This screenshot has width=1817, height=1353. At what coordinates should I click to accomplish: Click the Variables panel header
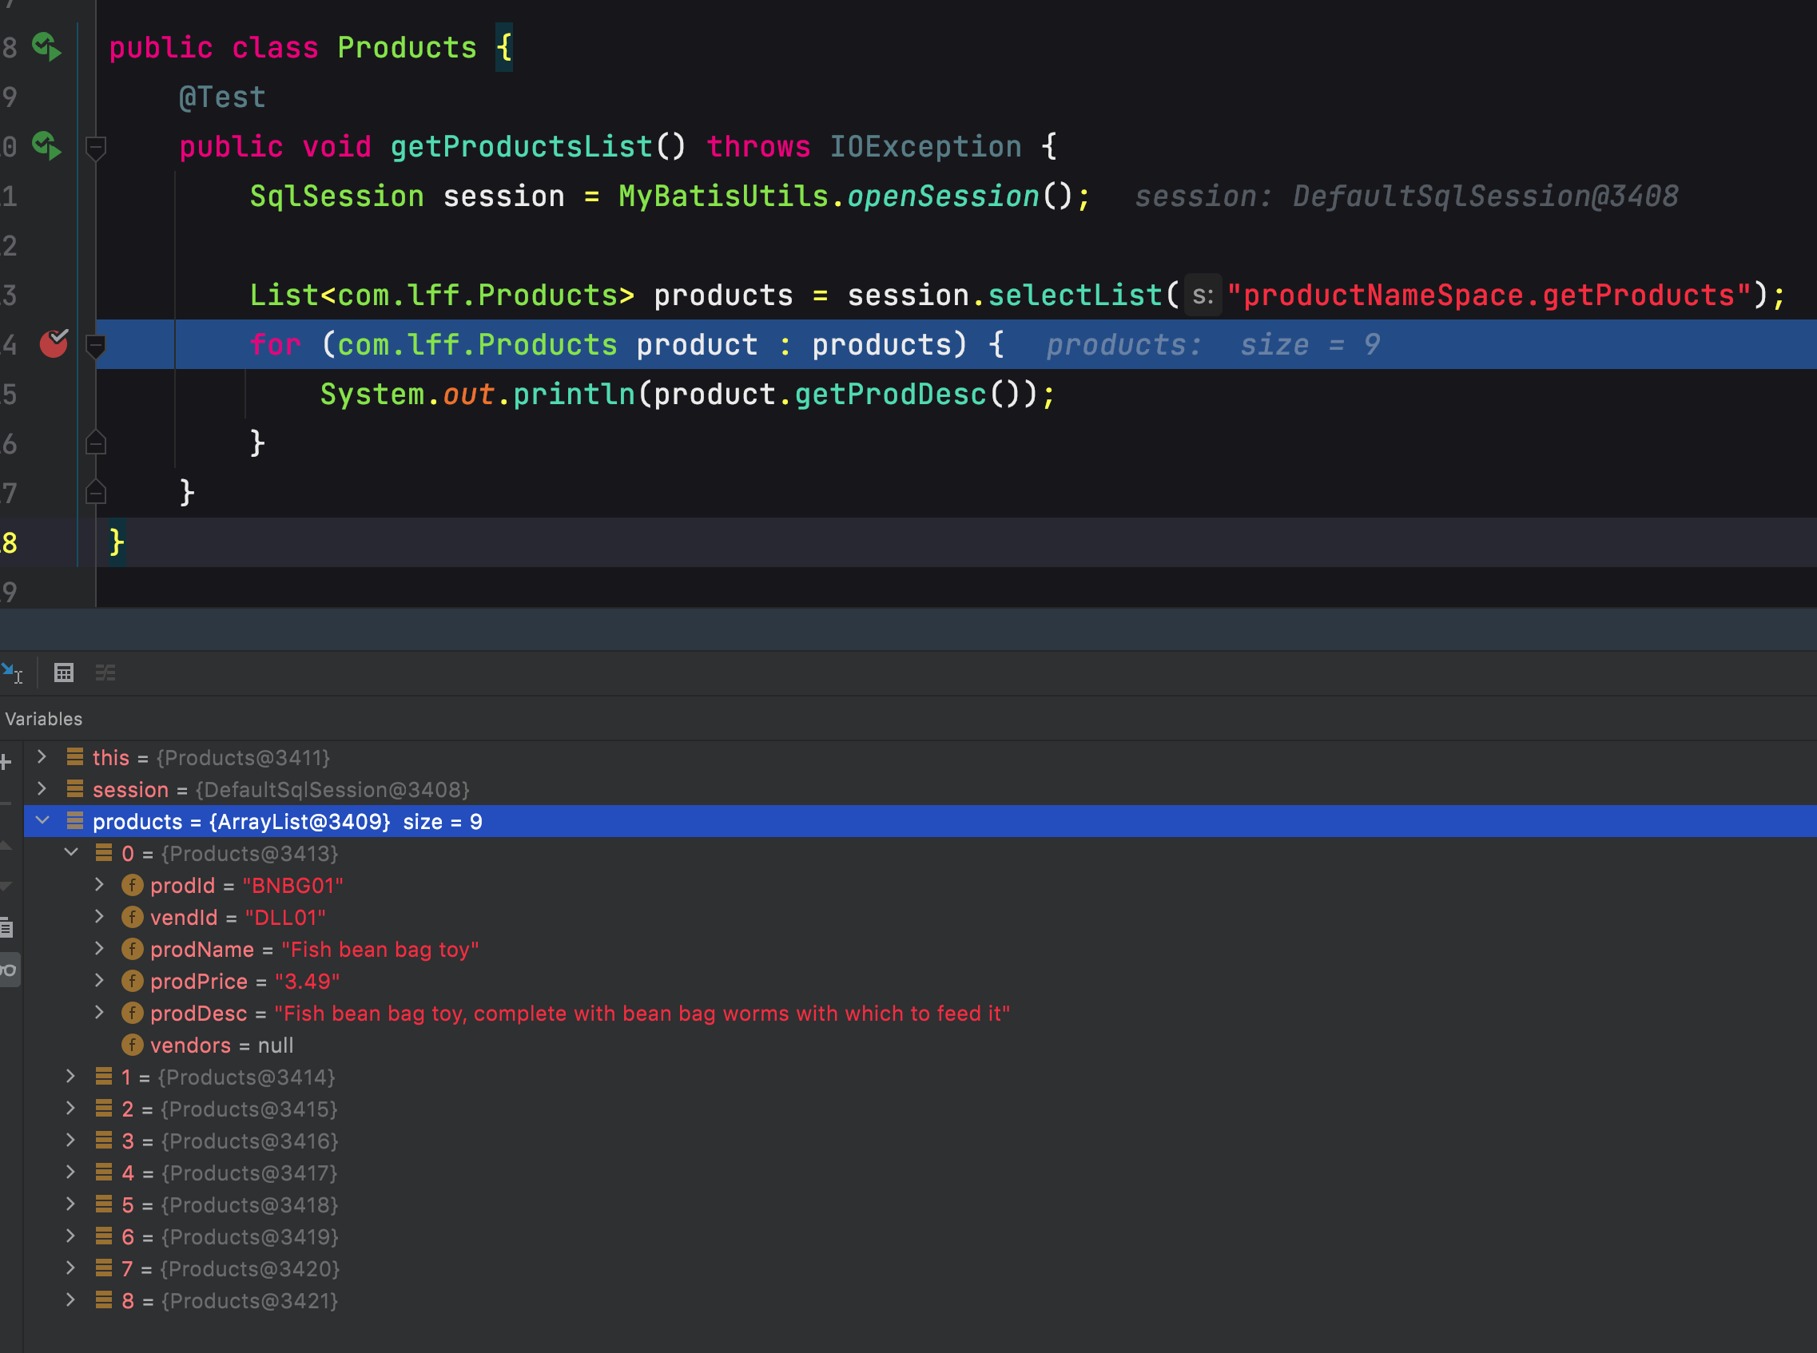tap(43, 719)
